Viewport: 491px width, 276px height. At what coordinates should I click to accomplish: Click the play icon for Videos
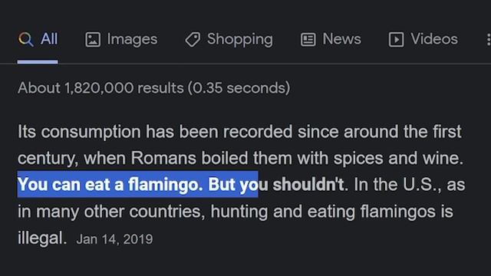point(396,40)
